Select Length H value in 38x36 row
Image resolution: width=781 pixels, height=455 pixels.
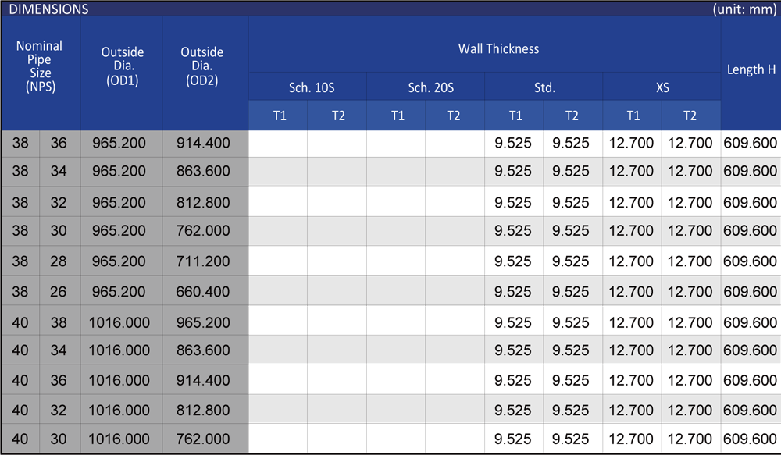[x=751, y=143]
